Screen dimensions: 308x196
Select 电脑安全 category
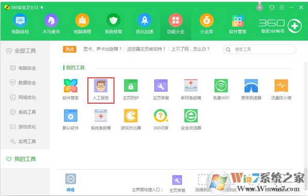point(25,68)
